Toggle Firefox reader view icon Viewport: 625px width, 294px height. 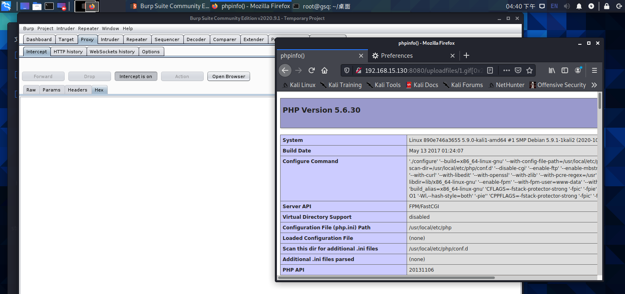click(490, 70)
